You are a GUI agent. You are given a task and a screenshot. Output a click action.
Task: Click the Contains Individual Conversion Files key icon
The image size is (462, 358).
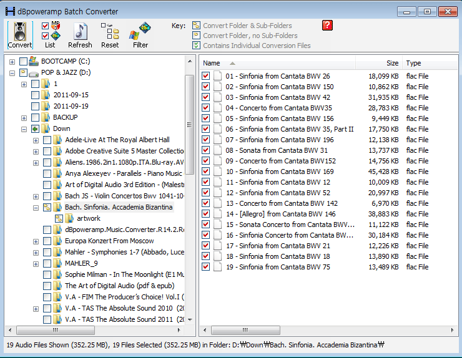click(x=196, y=46)
